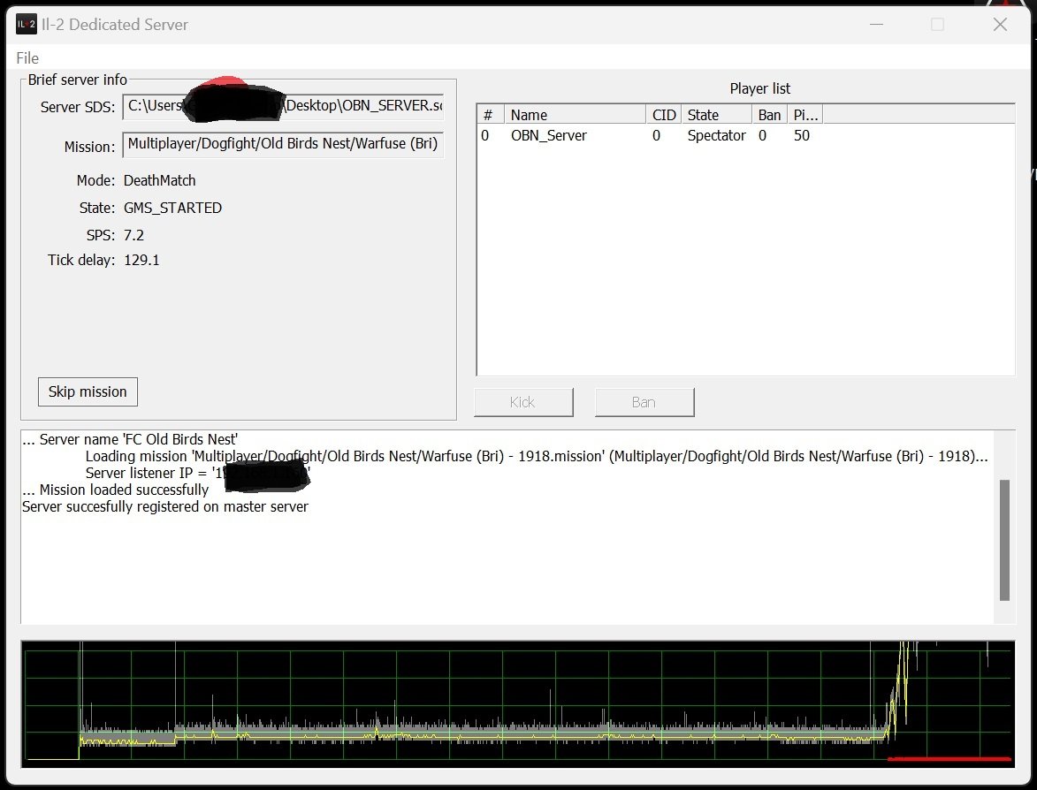Click the Kick button
Image resolution: width=1037 pixels, height=790 pixels.
point(523,402)
